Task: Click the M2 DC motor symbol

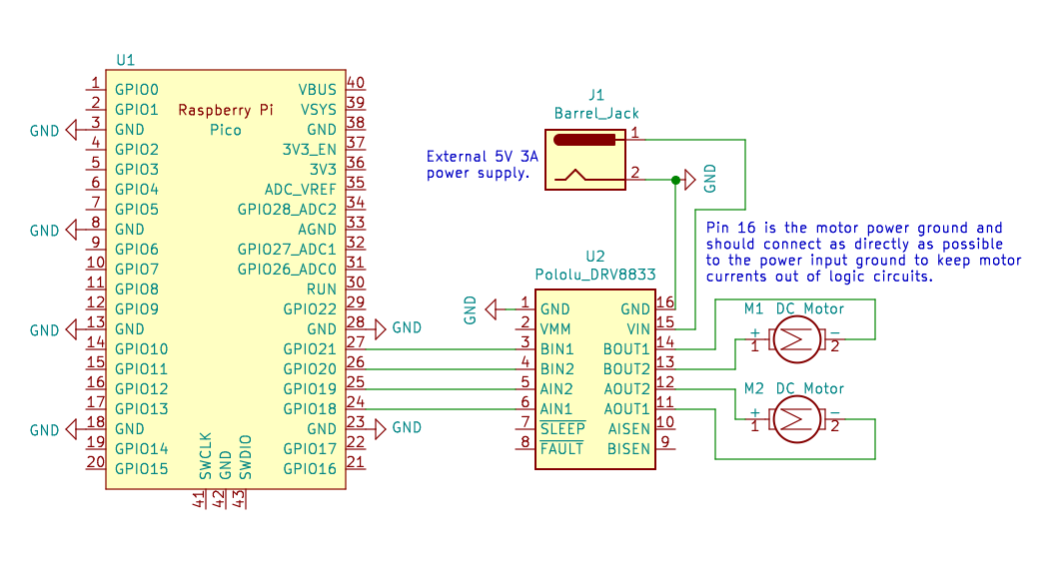Action: coord(795,420)
